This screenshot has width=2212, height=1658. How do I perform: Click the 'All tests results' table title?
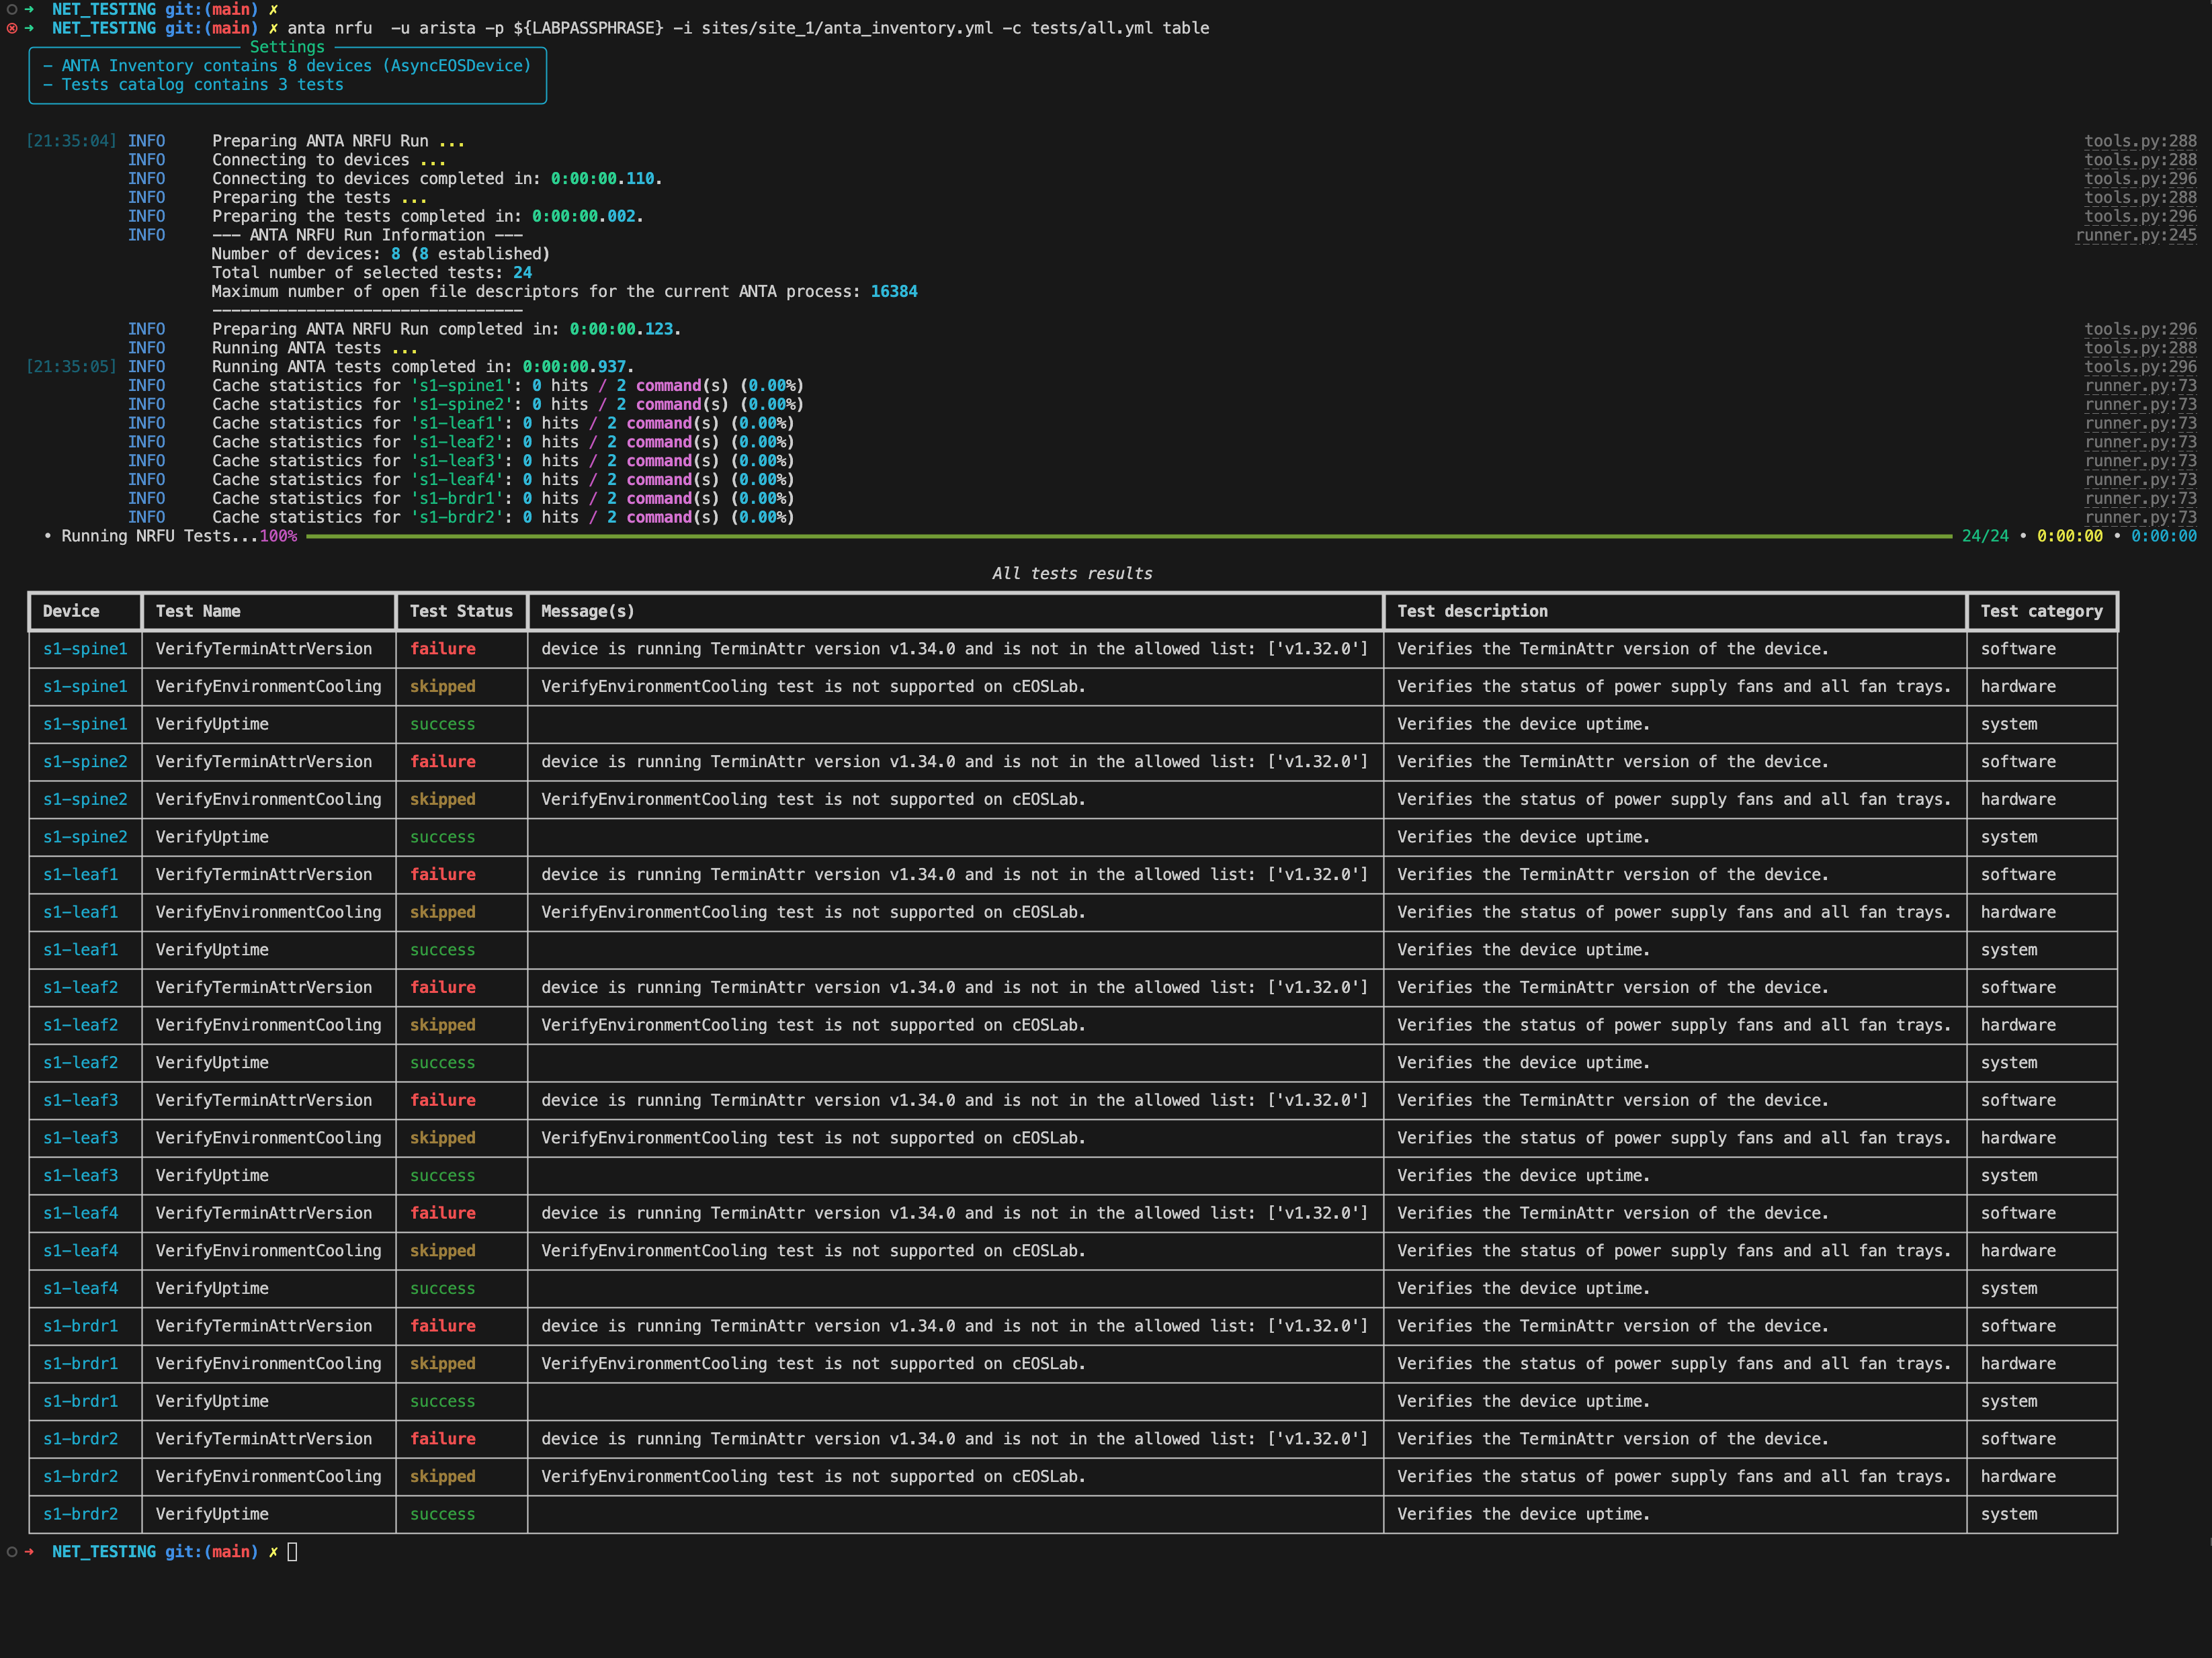(x=1071, y=573)
